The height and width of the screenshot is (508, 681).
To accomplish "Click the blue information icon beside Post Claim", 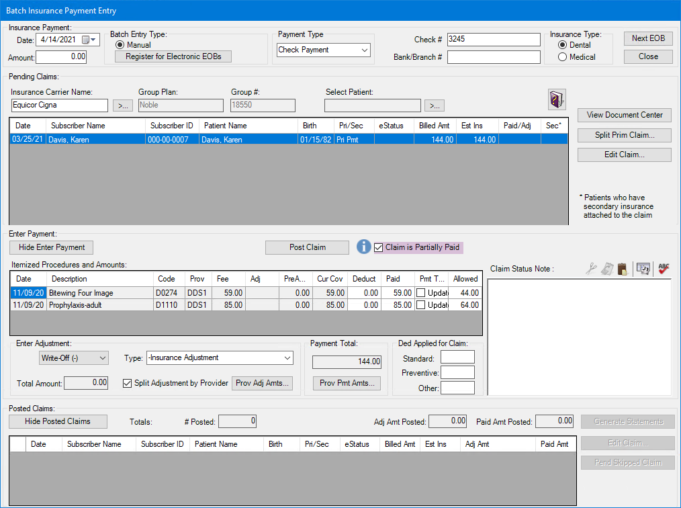I will click(363, 247).
